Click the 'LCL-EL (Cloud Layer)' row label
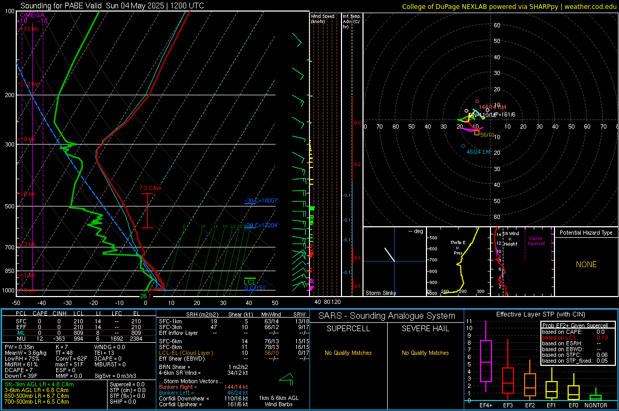Image resolution: width=619 pixels, height=411 pixels. click(x=186, y=353)
